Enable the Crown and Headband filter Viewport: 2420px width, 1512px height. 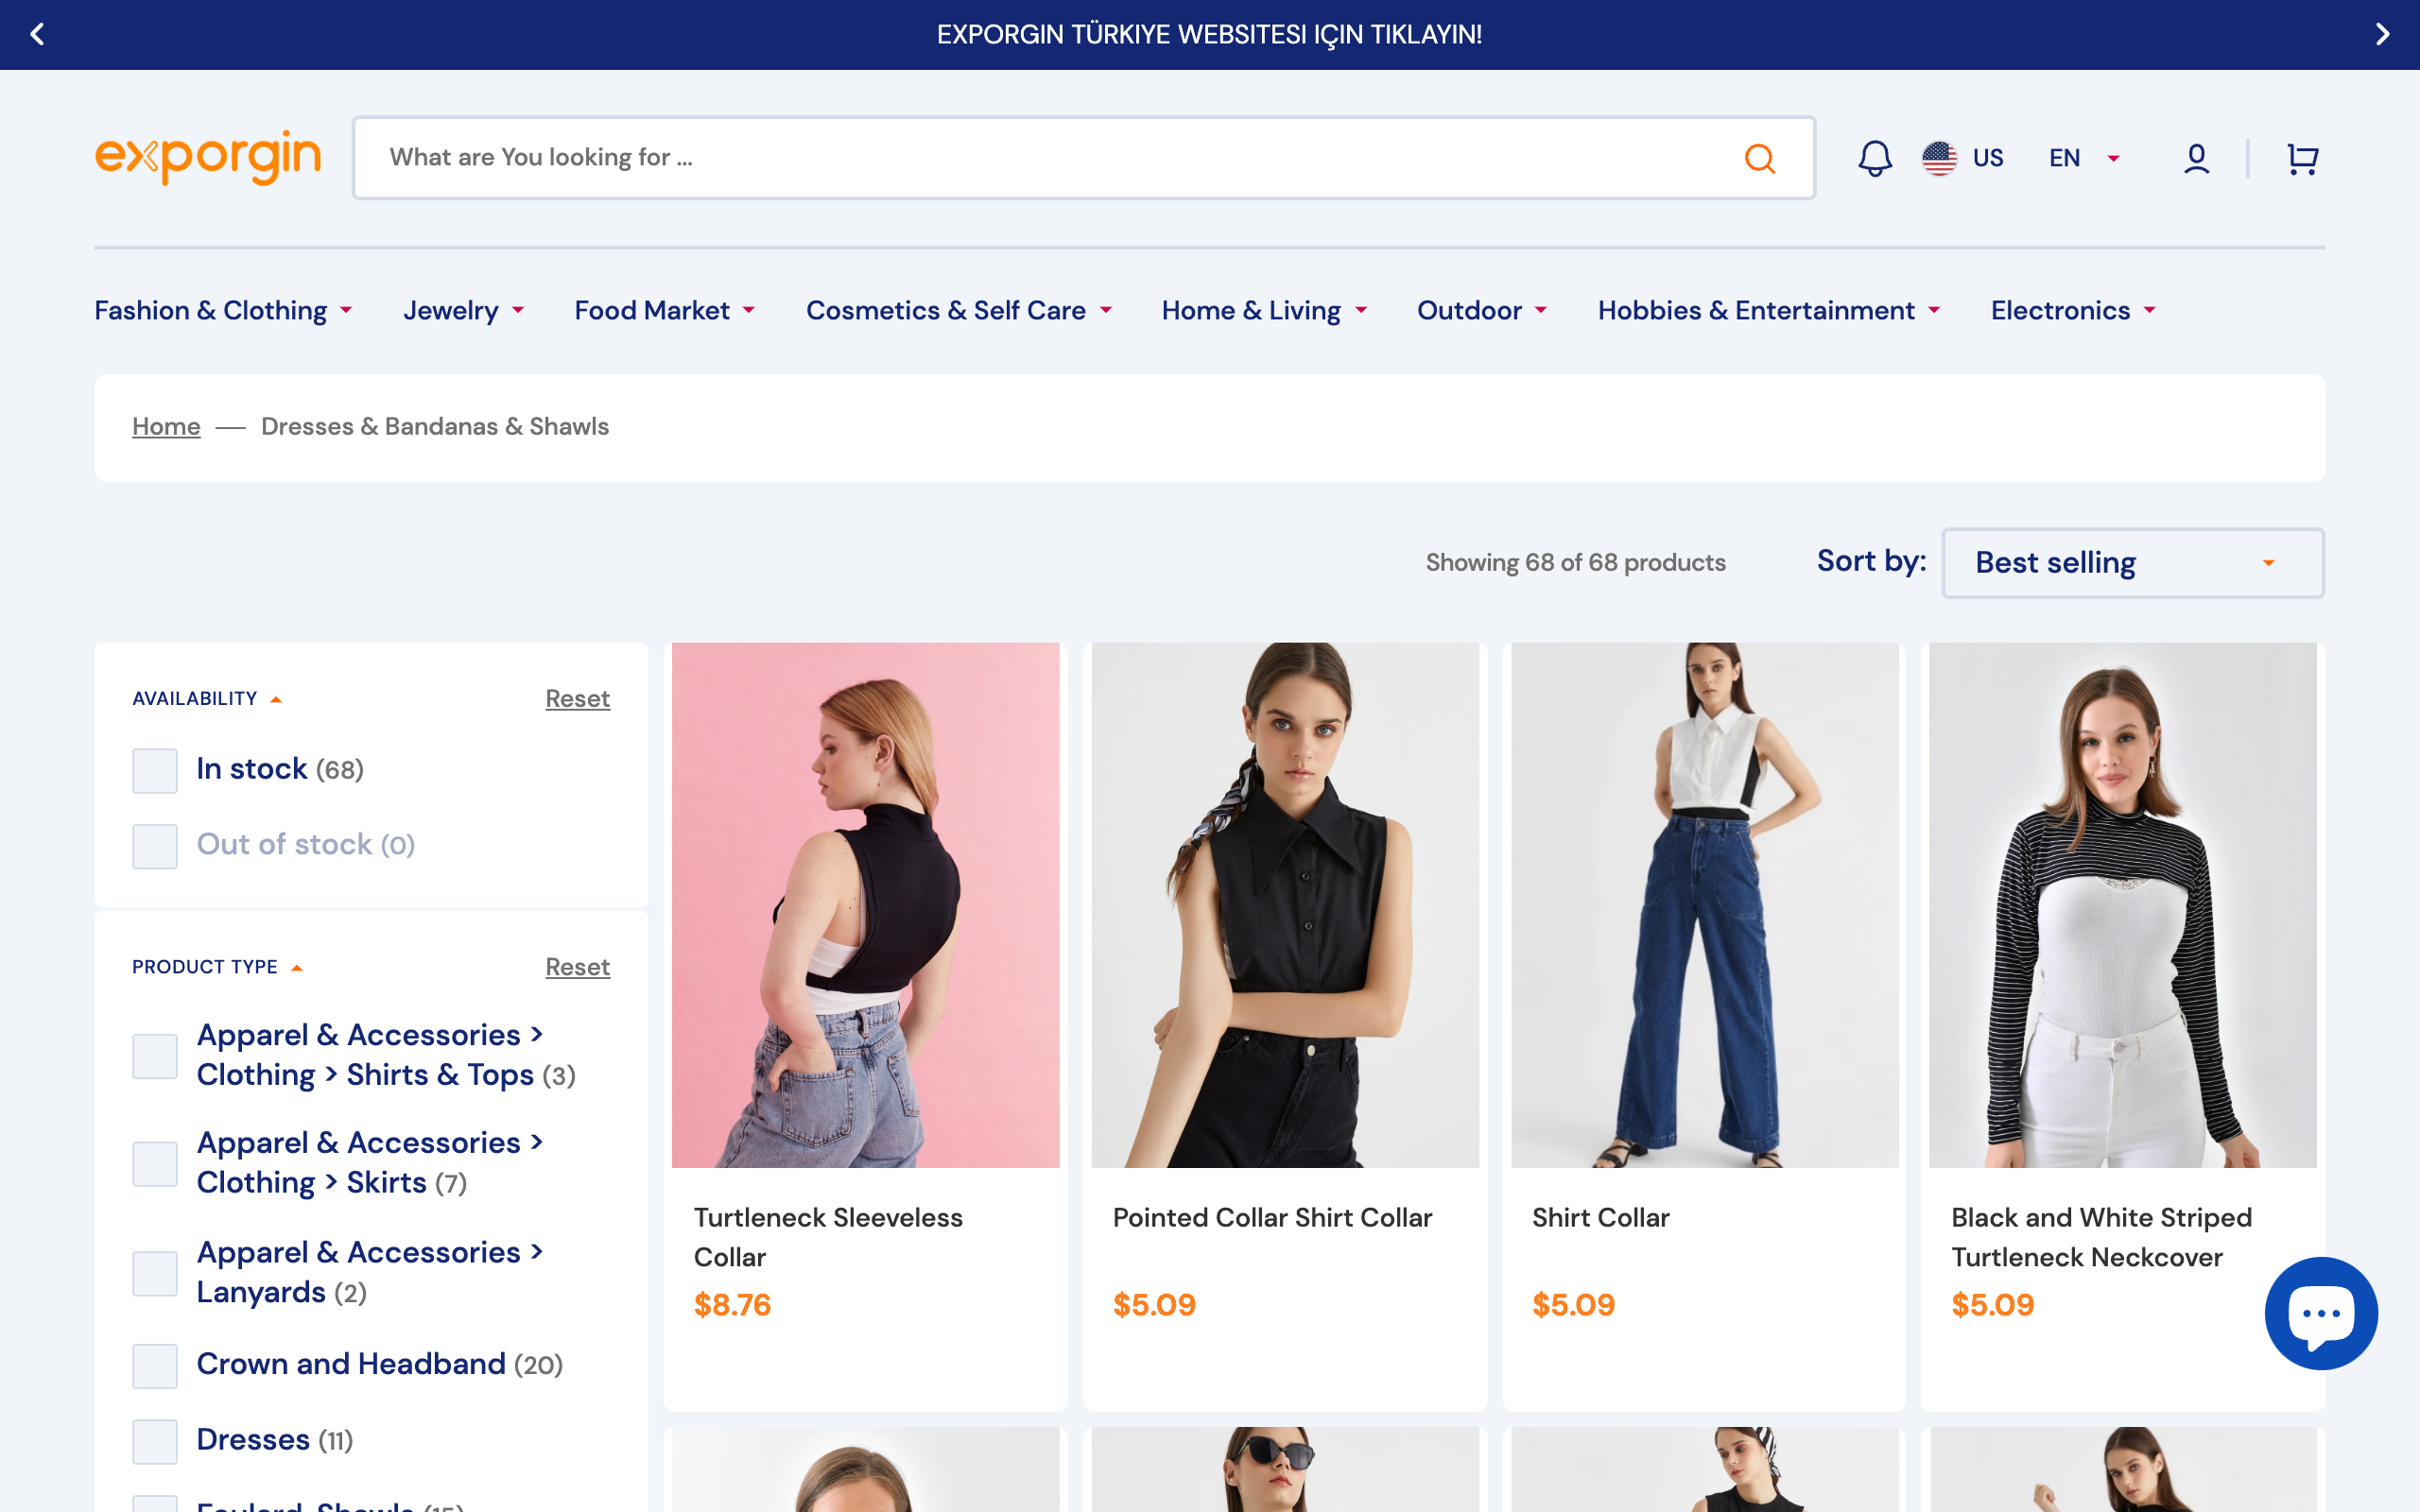(x=154, y=1365)
